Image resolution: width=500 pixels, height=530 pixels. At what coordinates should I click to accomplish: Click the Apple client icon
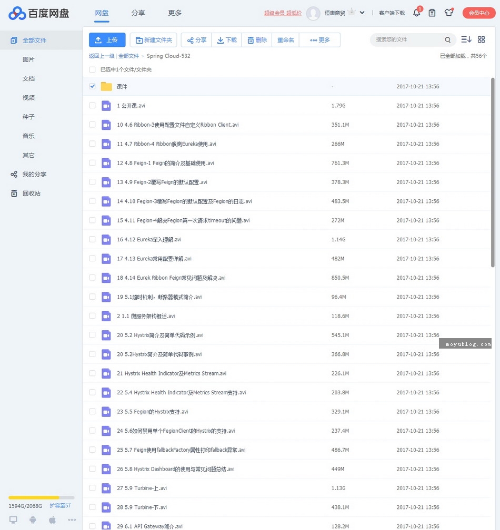click(x=53, y=519)
